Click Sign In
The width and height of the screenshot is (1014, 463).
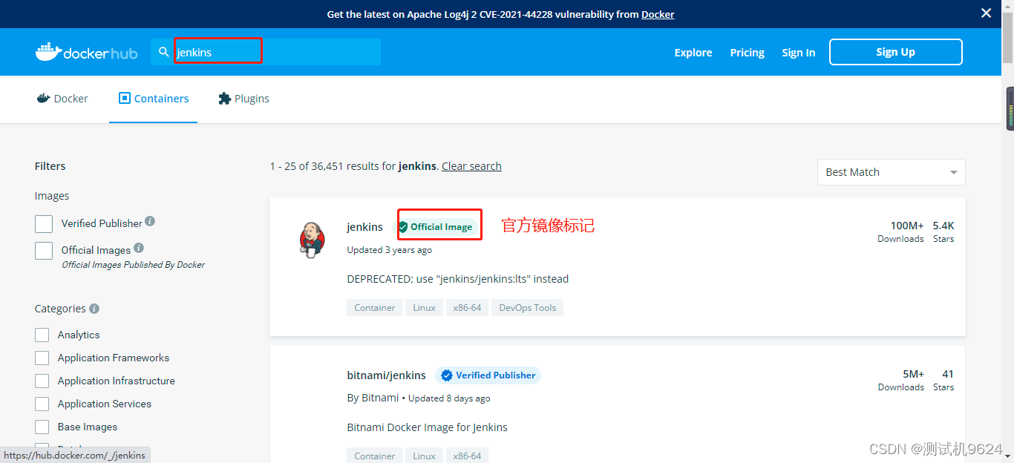(x=798, y=53)
